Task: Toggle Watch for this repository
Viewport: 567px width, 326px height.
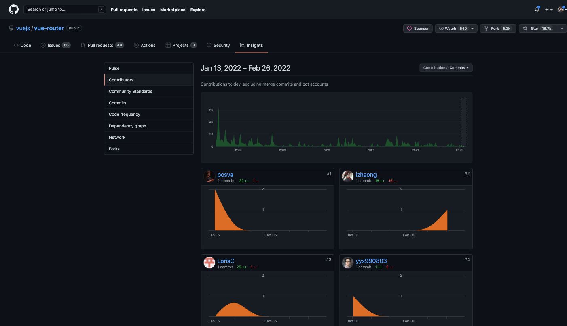Action: 452,29
